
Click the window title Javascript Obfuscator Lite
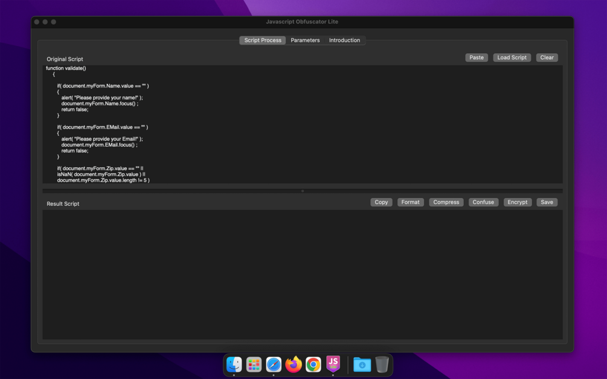[x=302, y=22]
